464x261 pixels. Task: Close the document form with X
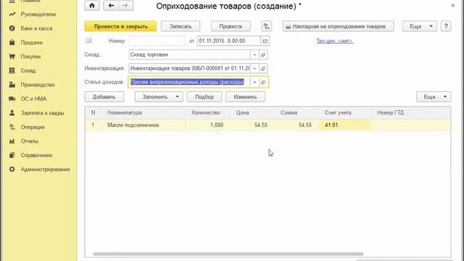(452, 5)
